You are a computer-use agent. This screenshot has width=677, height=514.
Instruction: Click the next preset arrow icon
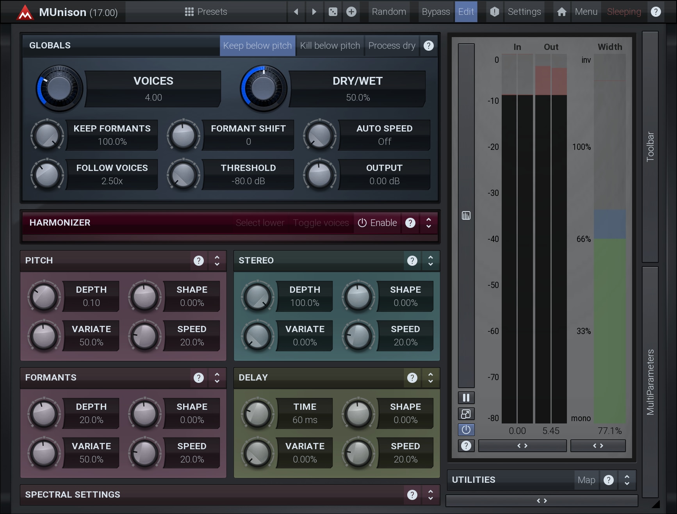point(314,12)
